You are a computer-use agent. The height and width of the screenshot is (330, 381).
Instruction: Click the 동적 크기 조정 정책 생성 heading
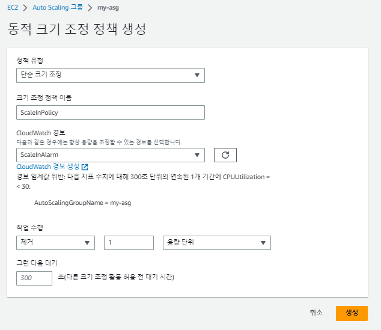77,29
